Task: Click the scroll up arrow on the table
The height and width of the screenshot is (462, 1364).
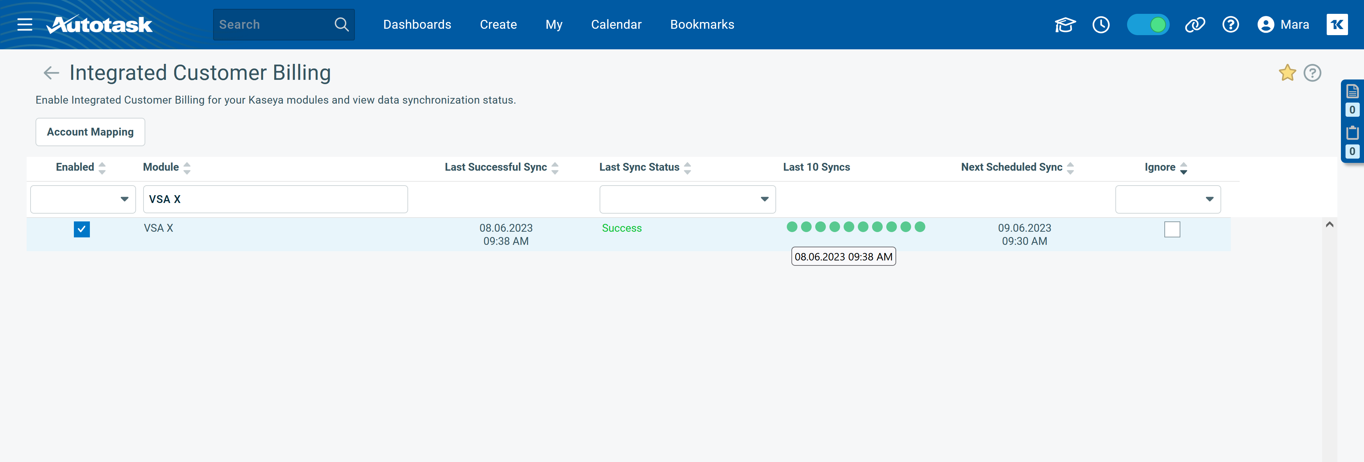Action: coord(1329,224)
